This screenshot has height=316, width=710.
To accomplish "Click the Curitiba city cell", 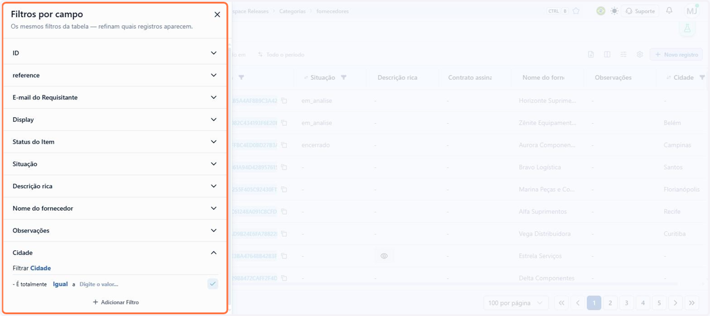I will pyautogui.click(x=675, y=234).
